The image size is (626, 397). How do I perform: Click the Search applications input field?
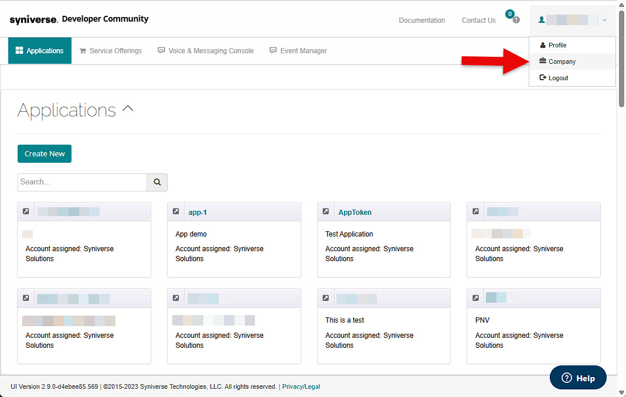click(82, 182)
